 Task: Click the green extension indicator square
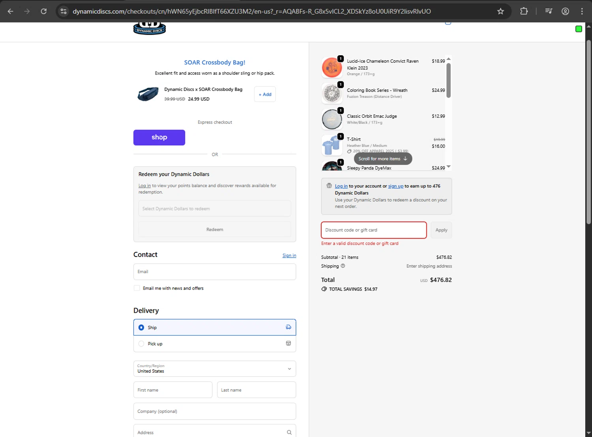579,29
